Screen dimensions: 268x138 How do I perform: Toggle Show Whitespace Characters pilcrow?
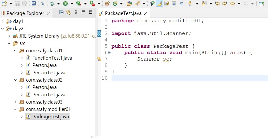(x=181, y=4)
